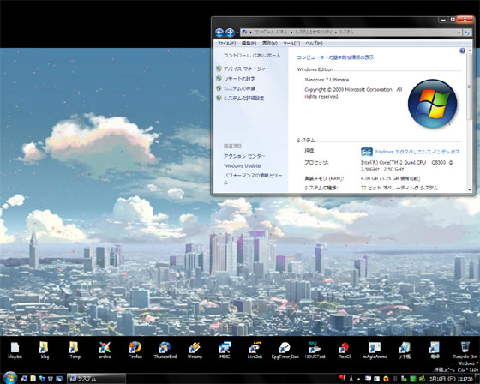Click コントロール パネル in address breadcrumb
The width and height of the screenshot is (480, 384).
271,33
